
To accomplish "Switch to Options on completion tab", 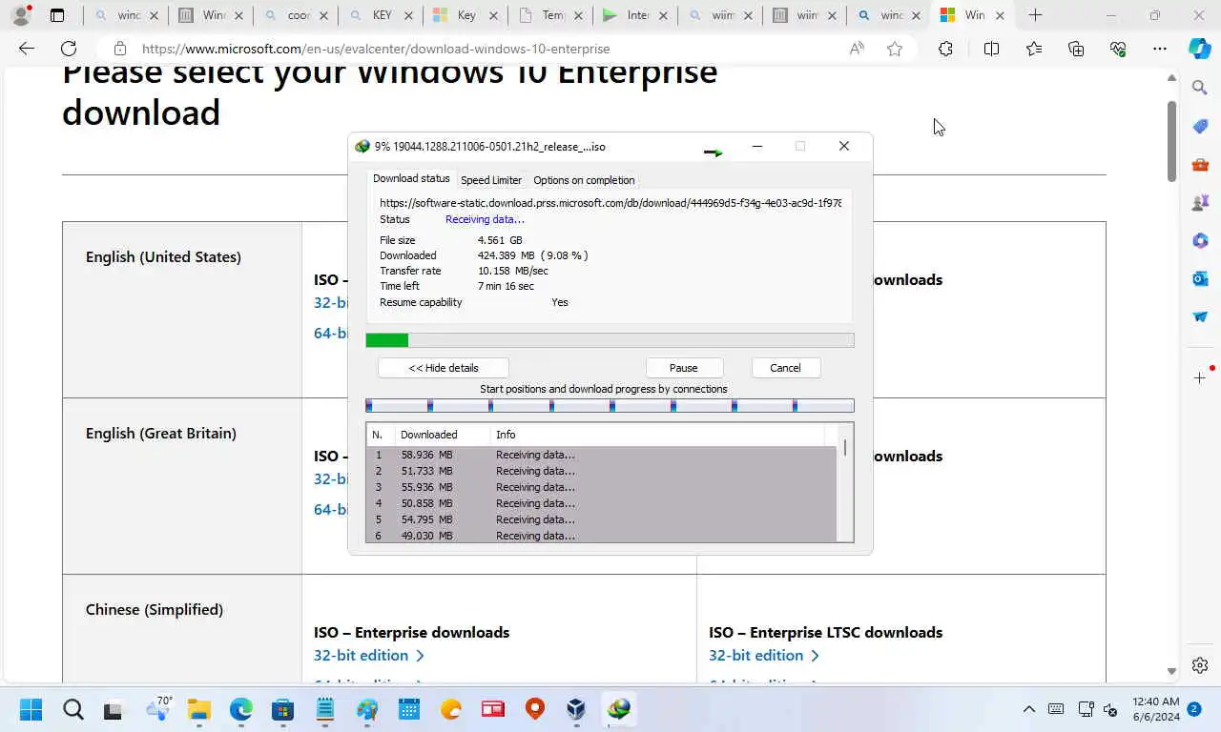I will click(584, 180).
